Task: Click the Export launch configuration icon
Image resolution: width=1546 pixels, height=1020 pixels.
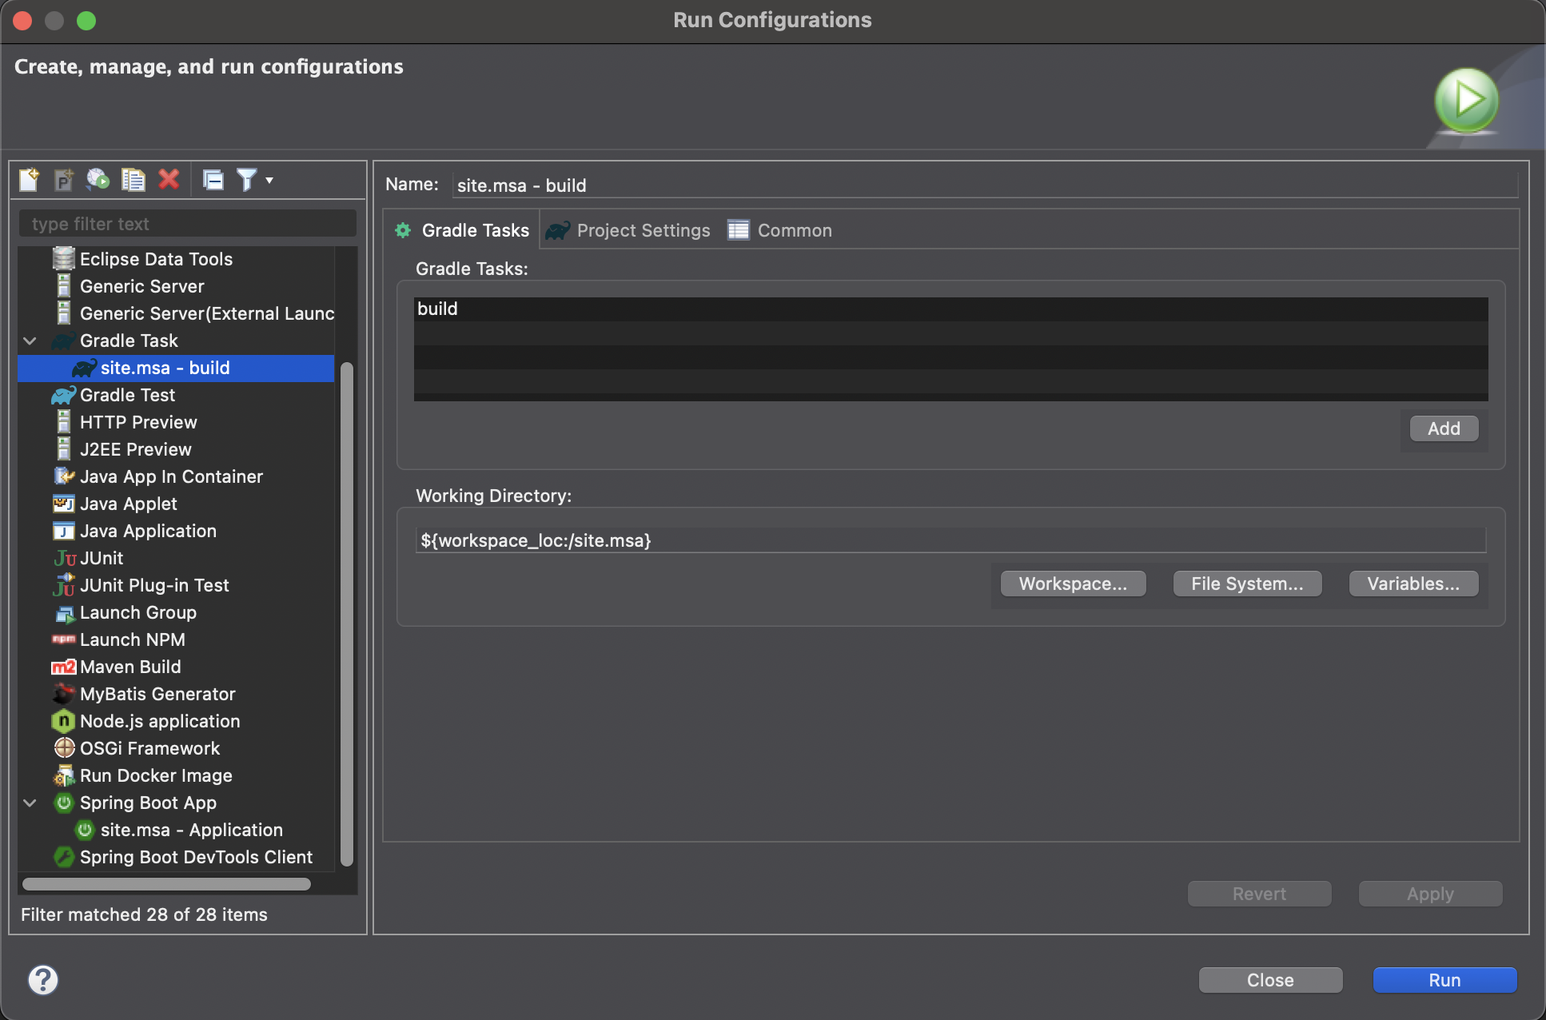Action: pyautogui.click(x=98, y=180)
